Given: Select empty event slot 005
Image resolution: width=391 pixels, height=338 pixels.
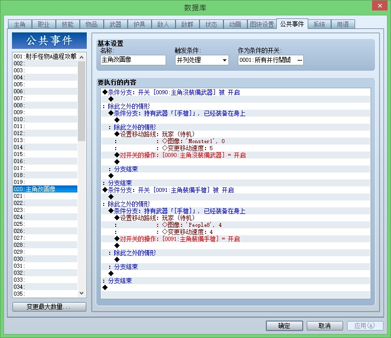Looking at the screenshot, I should coord(45,84).
